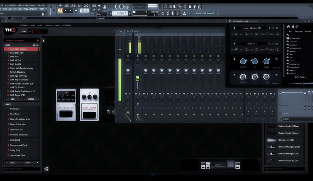Select the Crisp Funk preset

coord(22,150)
